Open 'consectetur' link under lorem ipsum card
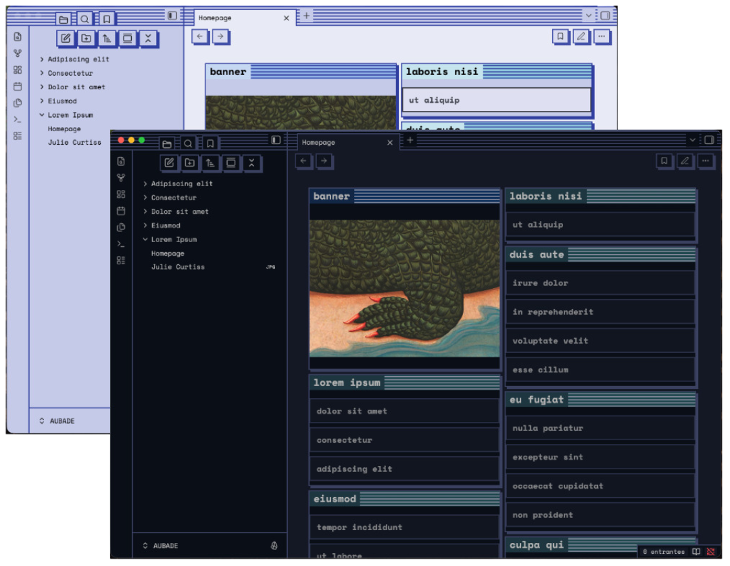Image resolution: width=730 pixels, height=566 pixels. click(344, 440)
